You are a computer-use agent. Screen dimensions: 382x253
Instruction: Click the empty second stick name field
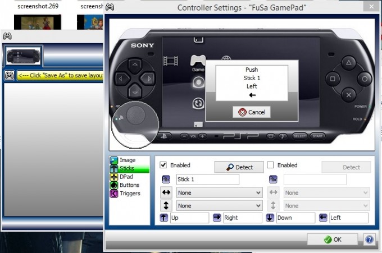click(315, 180)
